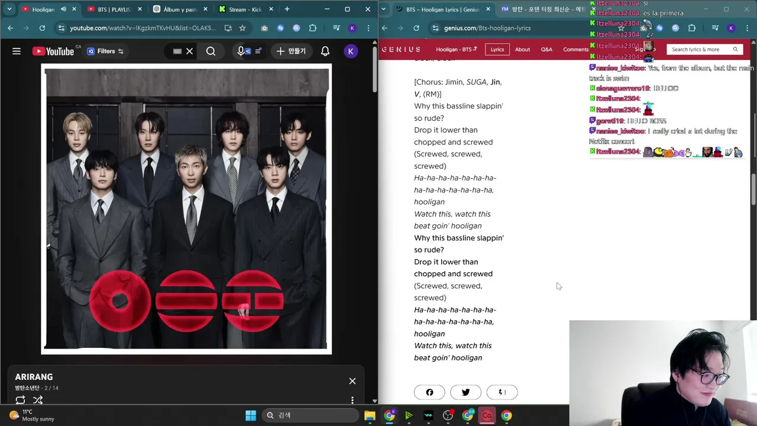Reload the Genius page
The height and width of the screenshot is (426, 757).
click(416, 28)
